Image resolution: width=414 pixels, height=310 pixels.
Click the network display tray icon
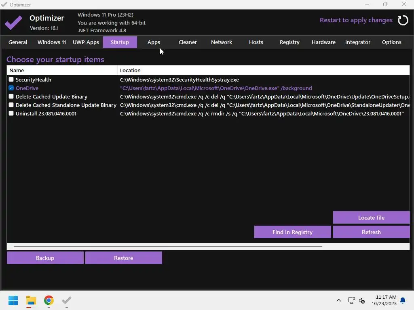tap(351, 300)
